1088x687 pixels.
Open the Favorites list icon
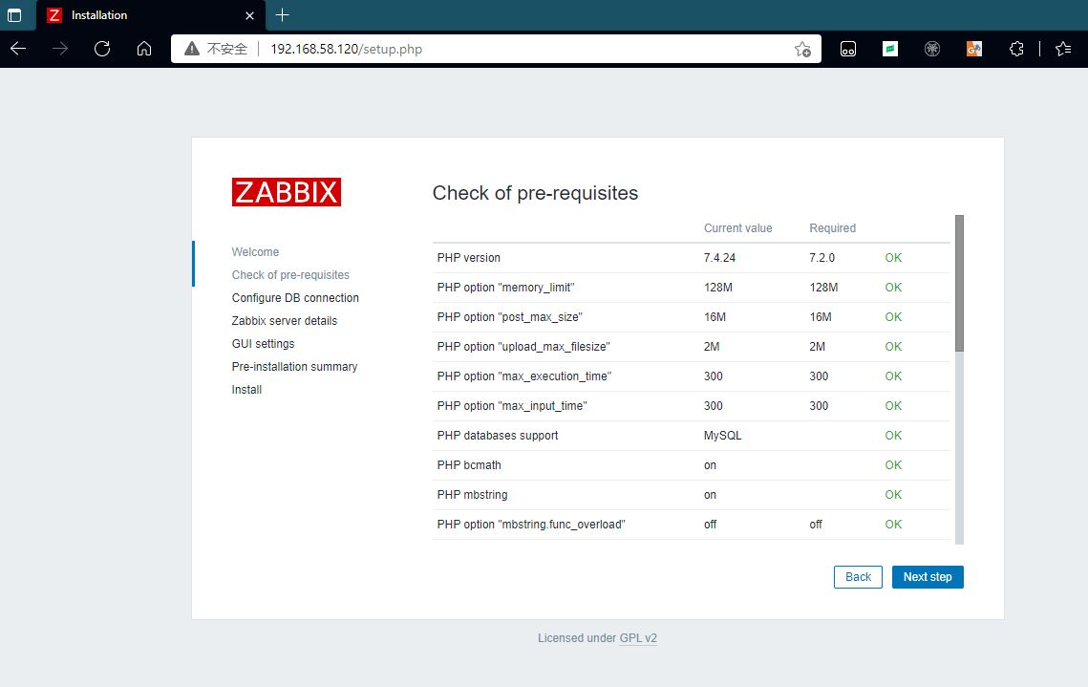pos(1063,49)
